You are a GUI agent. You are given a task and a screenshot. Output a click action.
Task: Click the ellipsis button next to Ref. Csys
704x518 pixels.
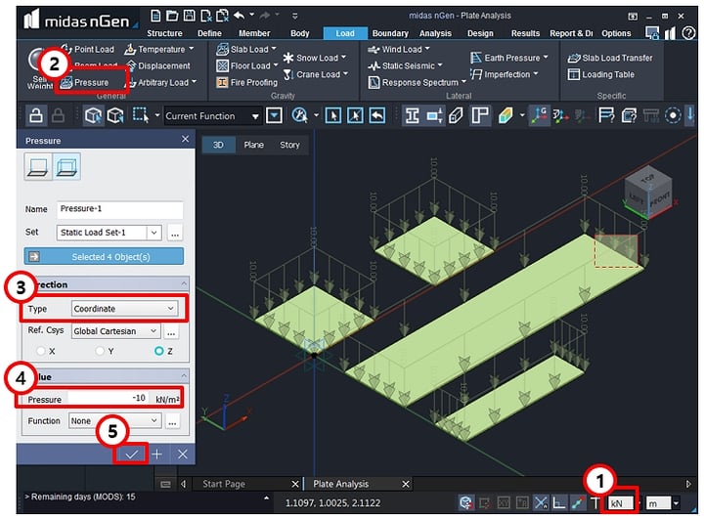(x=171, y=331)
